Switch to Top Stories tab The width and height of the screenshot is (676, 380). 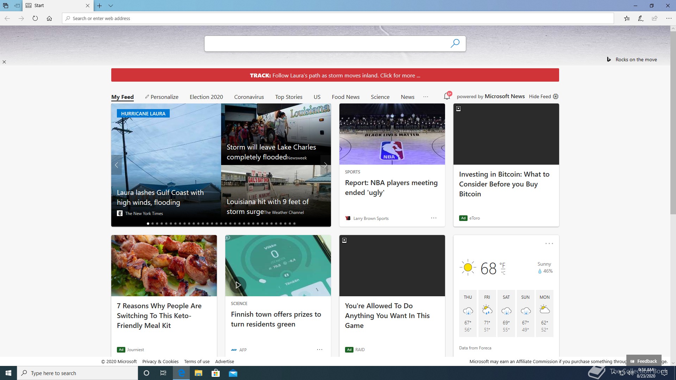[289, 97]
